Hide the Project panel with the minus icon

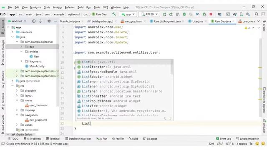click(x=55, y=21)
